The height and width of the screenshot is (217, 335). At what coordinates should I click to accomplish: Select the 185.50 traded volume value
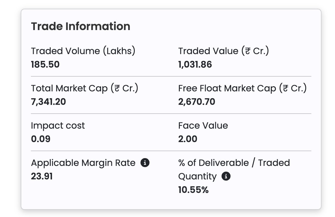45,64
